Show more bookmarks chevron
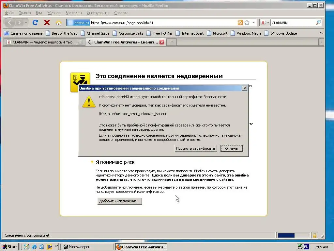This screenshot has width=334, height=251. [x=321, y=33]
